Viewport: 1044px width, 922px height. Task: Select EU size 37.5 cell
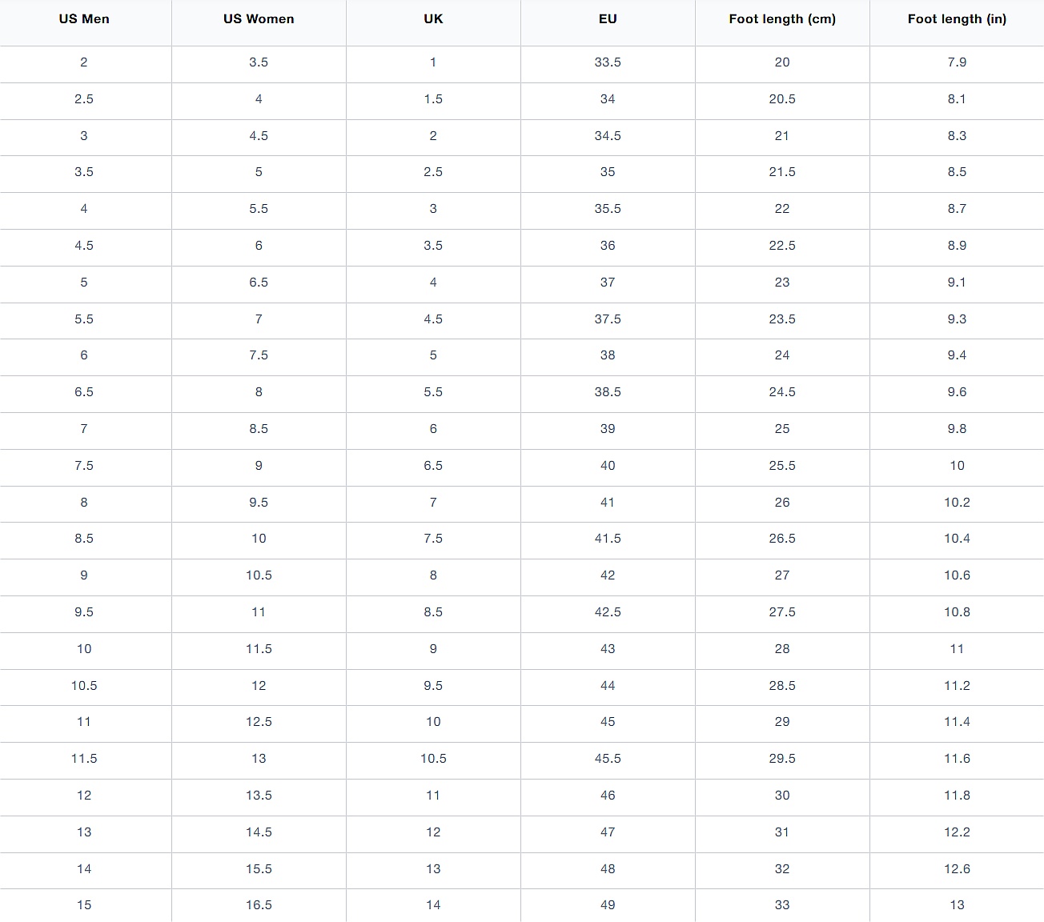[608, 319]
